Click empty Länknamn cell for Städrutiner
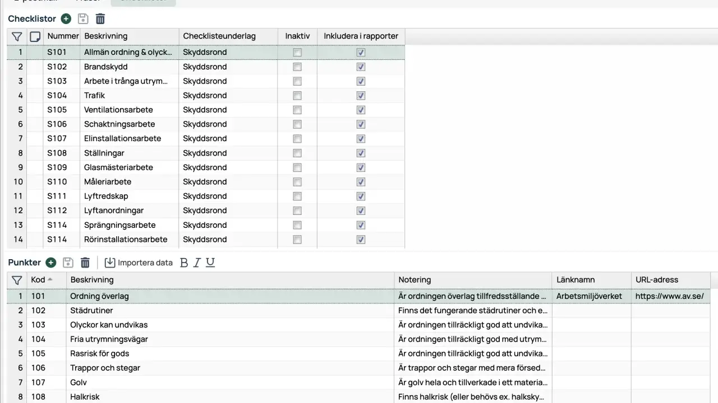718x403 pixels. click(591, 311)
